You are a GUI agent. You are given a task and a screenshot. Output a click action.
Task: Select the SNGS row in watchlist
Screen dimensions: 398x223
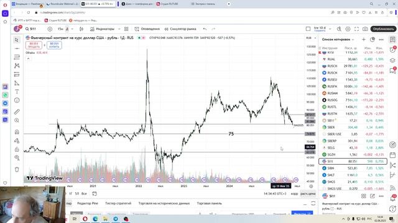coord(353,181)
